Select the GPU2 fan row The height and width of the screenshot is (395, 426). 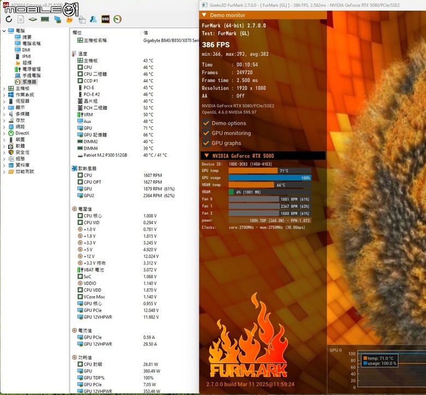[134, 196]
